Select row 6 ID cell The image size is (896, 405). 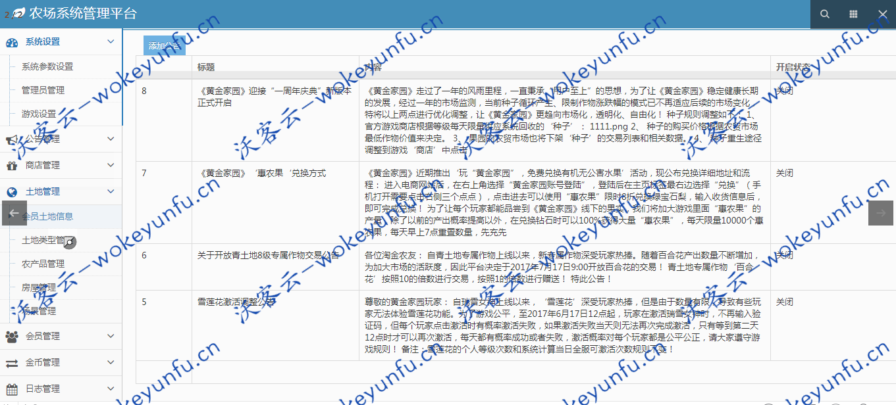pyautogui.click(x=144, y=255)
